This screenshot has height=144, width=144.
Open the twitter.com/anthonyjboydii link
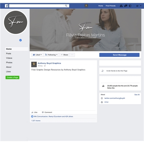[x=115, y=98]
